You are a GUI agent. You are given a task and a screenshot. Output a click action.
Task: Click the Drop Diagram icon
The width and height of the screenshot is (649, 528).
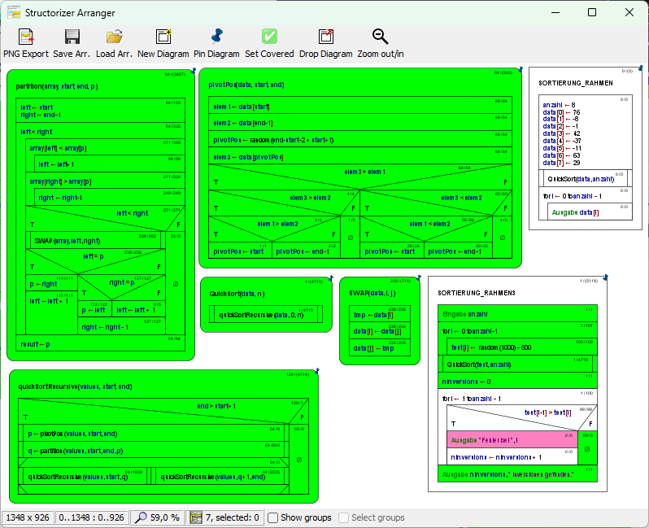pos(326,37)
